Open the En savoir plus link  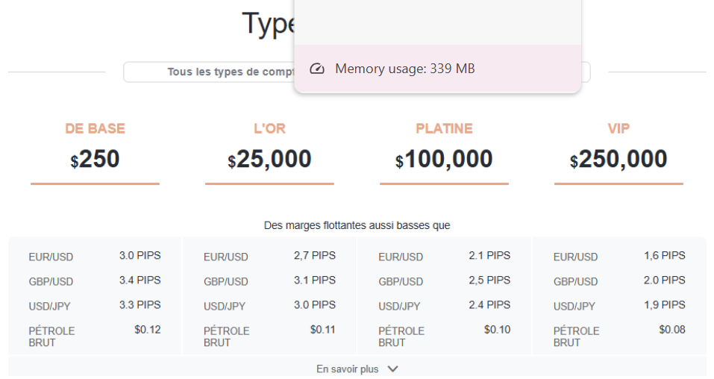point(348,369)
